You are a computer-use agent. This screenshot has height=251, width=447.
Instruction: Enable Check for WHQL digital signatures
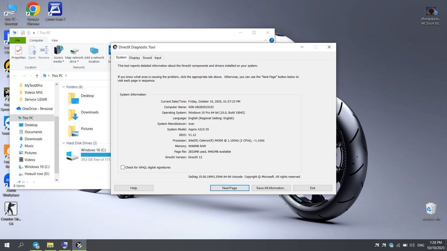click(x=122, y=168)
